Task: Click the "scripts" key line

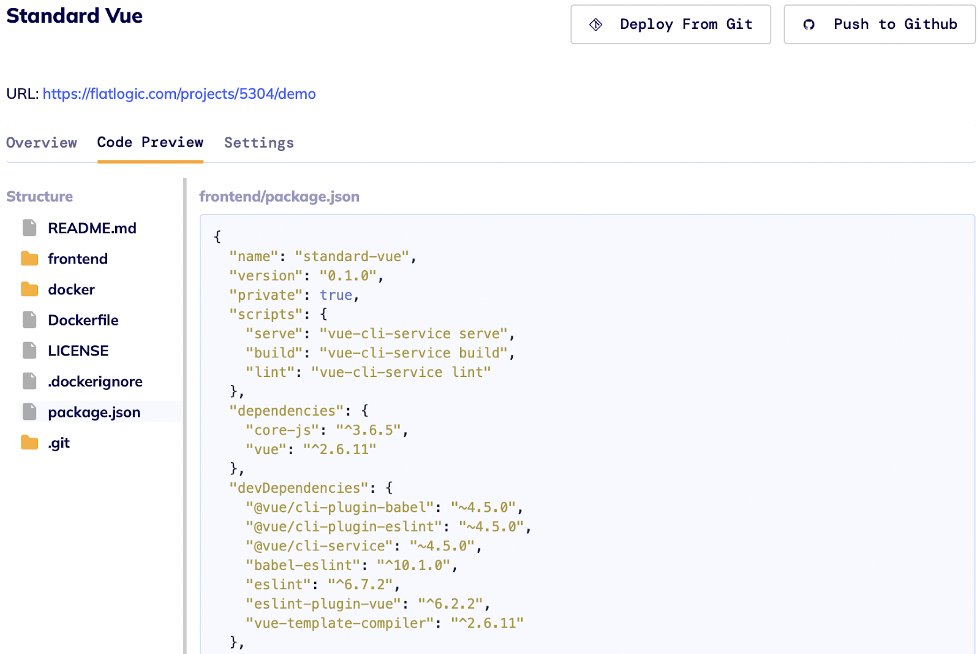Action: click(279, 314)
